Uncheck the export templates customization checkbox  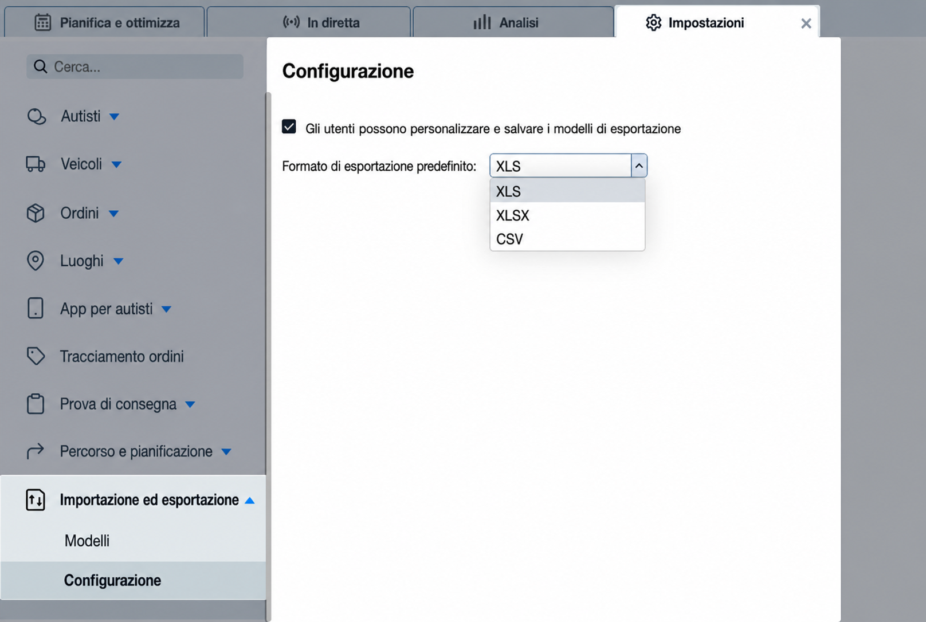[289, 127]
